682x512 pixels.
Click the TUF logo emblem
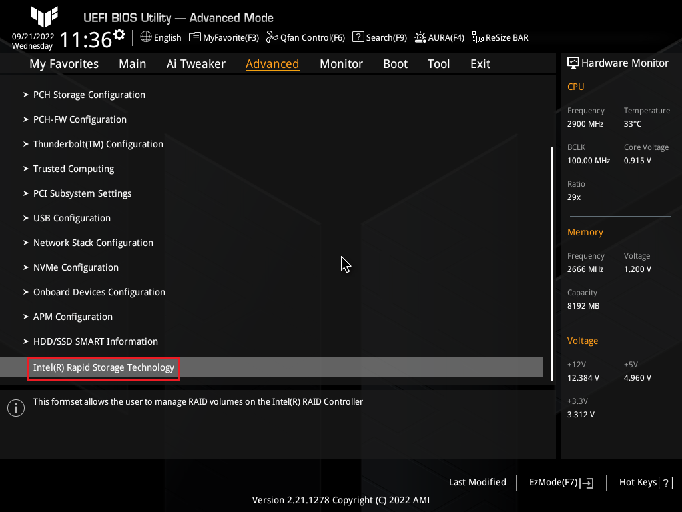45,17
